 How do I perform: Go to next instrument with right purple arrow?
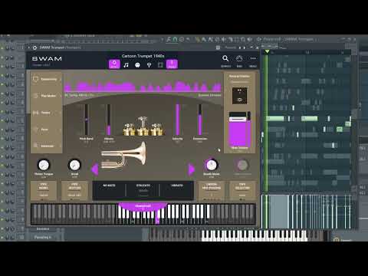pos(192,169)
